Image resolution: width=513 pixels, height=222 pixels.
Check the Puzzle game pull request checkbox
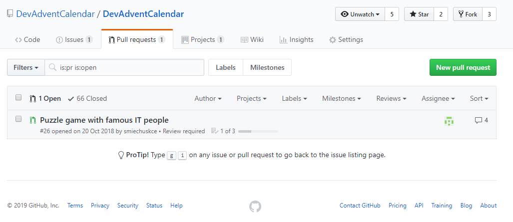tap(18, 119)
